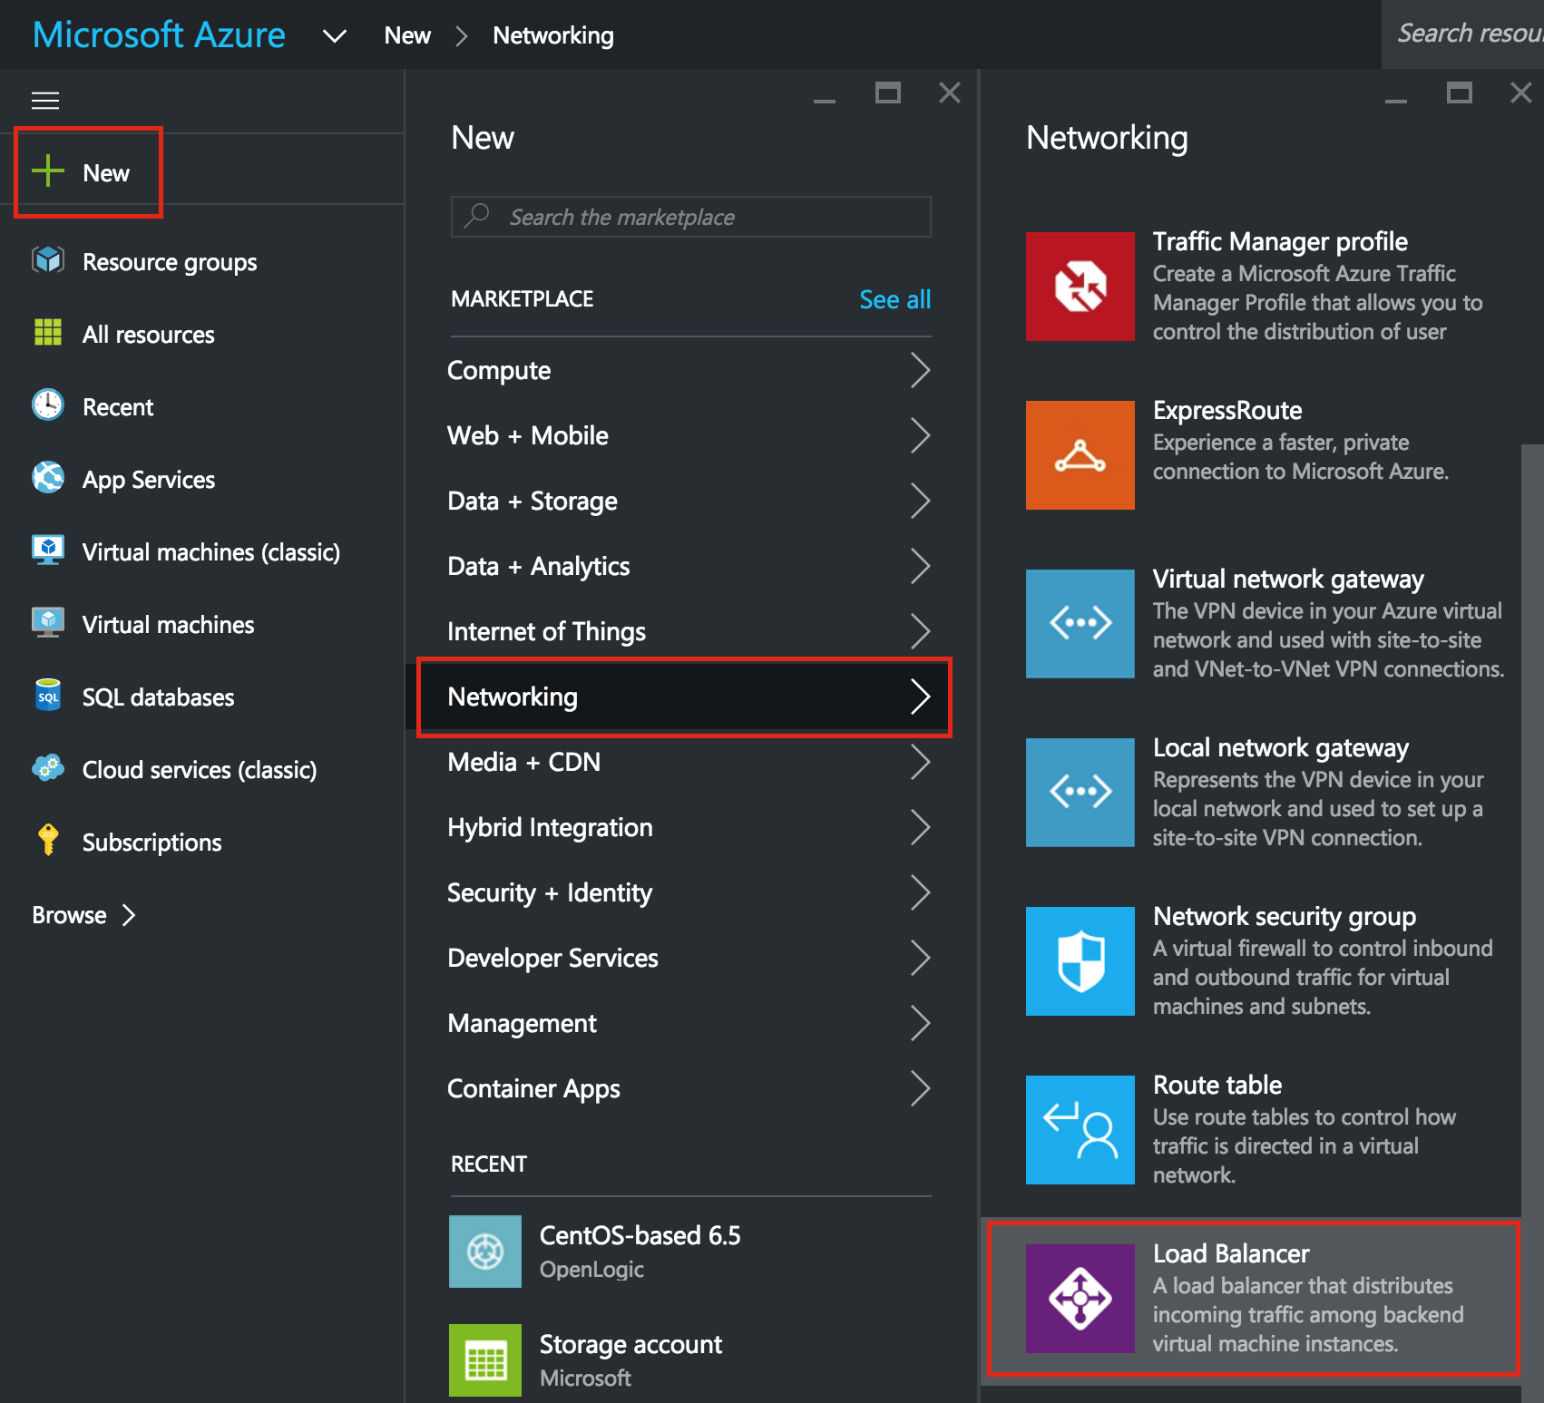
Task: Open the Storage account recent title
Action: click(630, 1344)
